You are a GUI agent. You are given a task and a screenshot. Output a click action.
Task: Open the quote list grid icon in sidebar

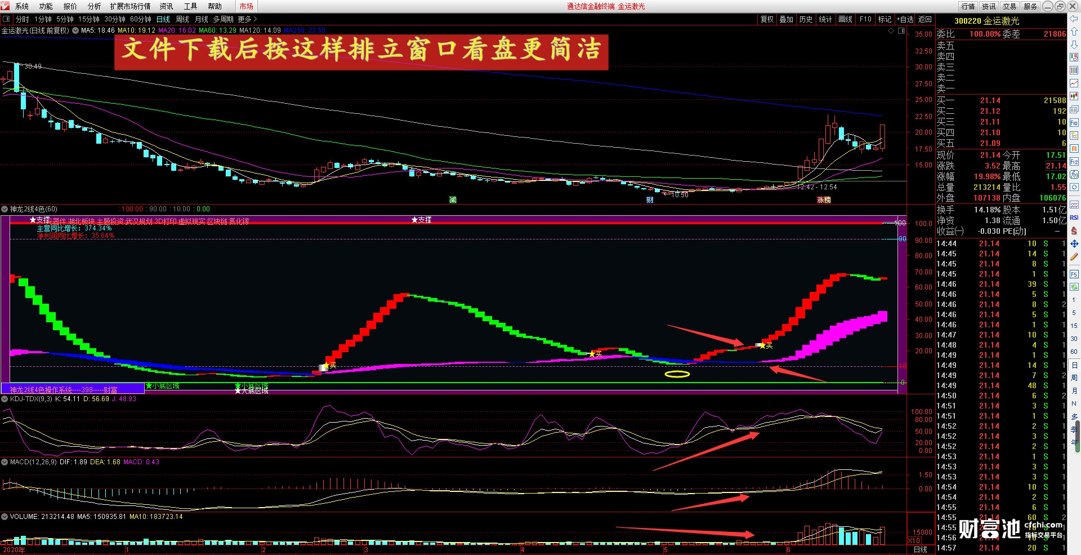(1074, 70)
